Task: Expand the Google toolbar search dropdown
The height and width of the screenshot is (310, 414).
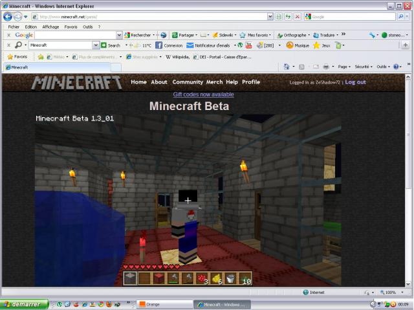Action: (x=119, y=35)
